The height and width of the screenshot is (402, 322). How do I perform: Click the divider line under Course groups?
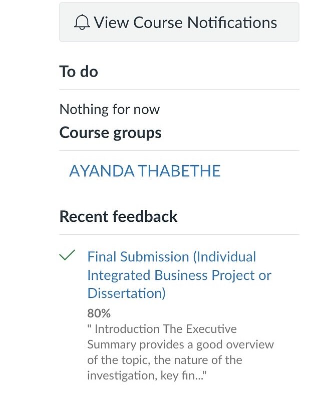coord(179,150)
